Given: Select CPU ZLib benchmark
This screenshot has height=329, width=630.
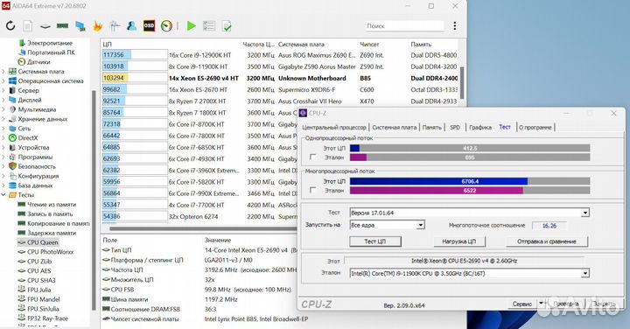Looking at the screenshot, I should pos(39,261).
